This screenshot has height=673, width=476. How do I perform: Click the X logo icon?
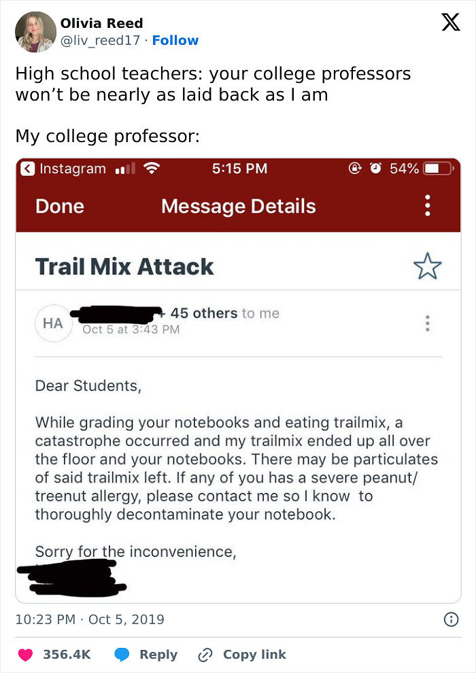[x=450, y=24]
